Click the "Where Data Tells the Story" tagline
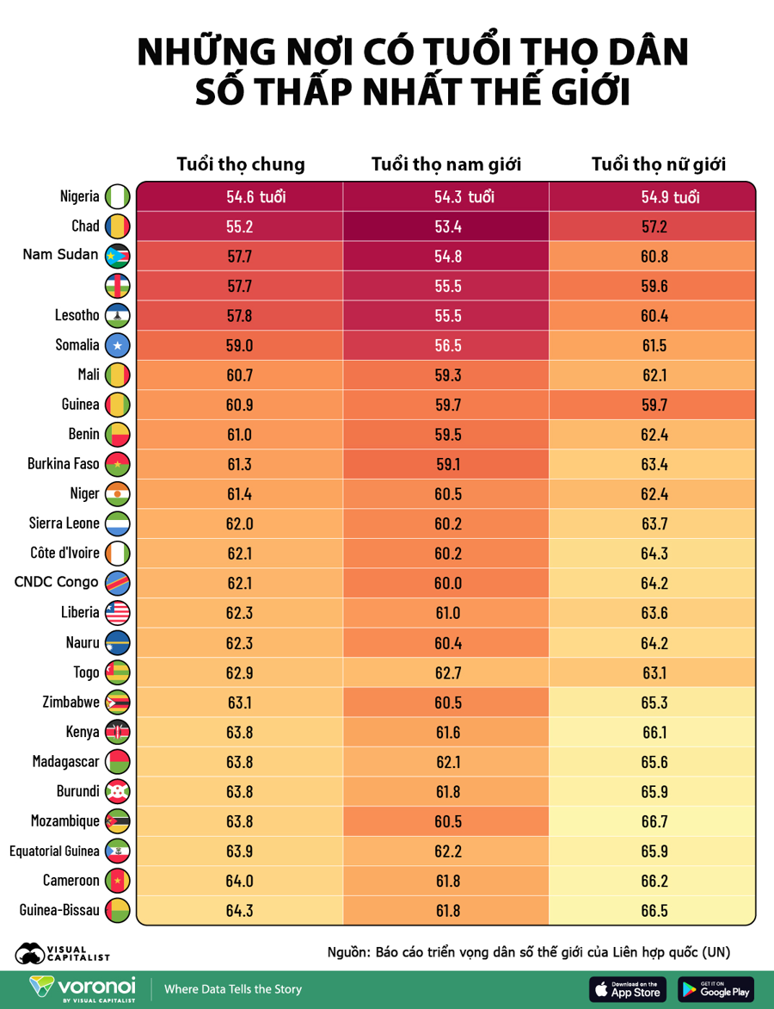 (233, 990)
